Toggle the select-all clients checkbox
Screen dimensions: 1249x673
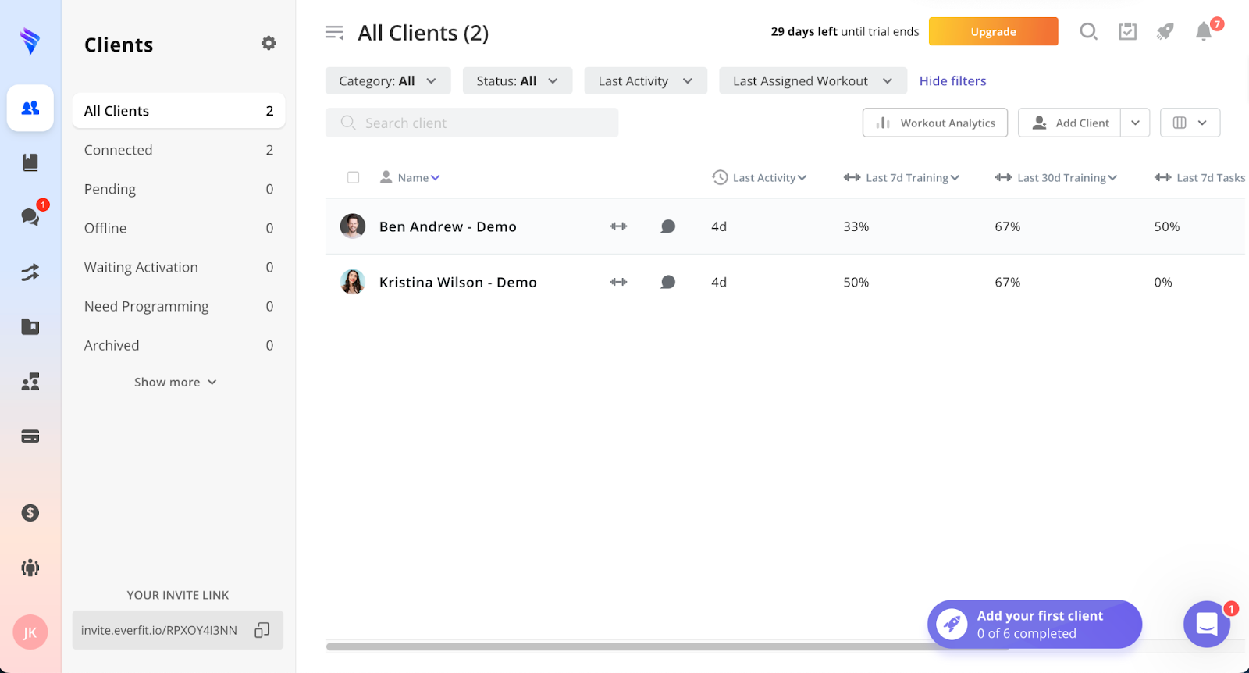click(354, 178)
